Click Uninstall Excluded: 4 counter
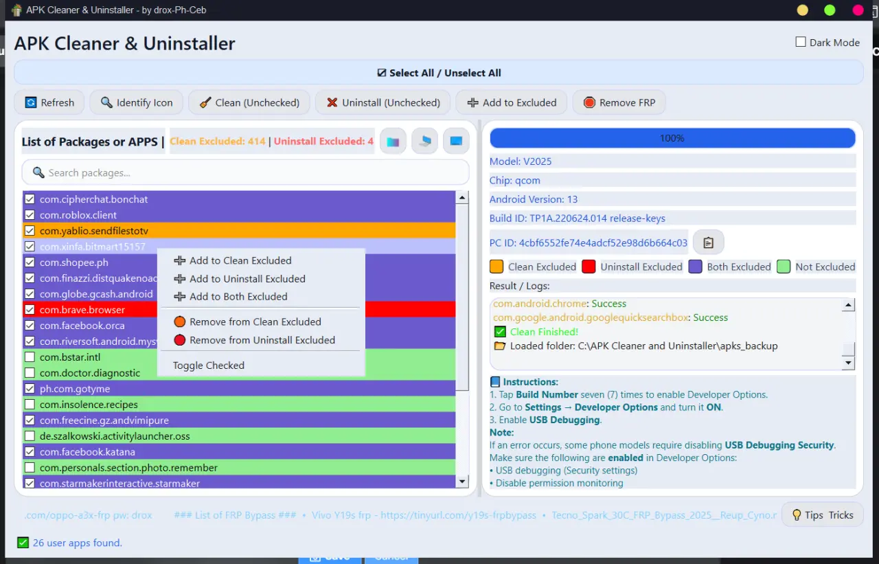The height and width of the screenshot is (564, 879). tap(323, 141)
